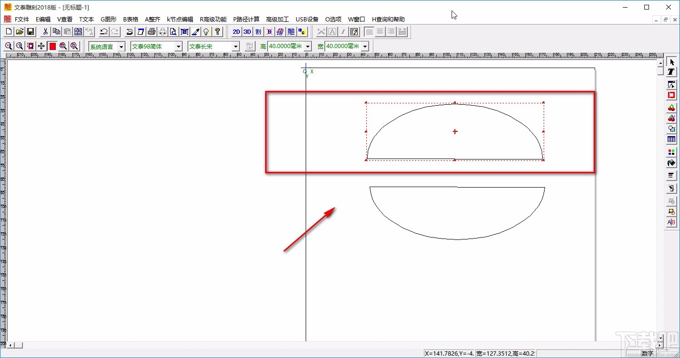The image size is (680, 358).
Task: Open the table grid tool in the right toolbar
Action: click(x=671, y=139)
